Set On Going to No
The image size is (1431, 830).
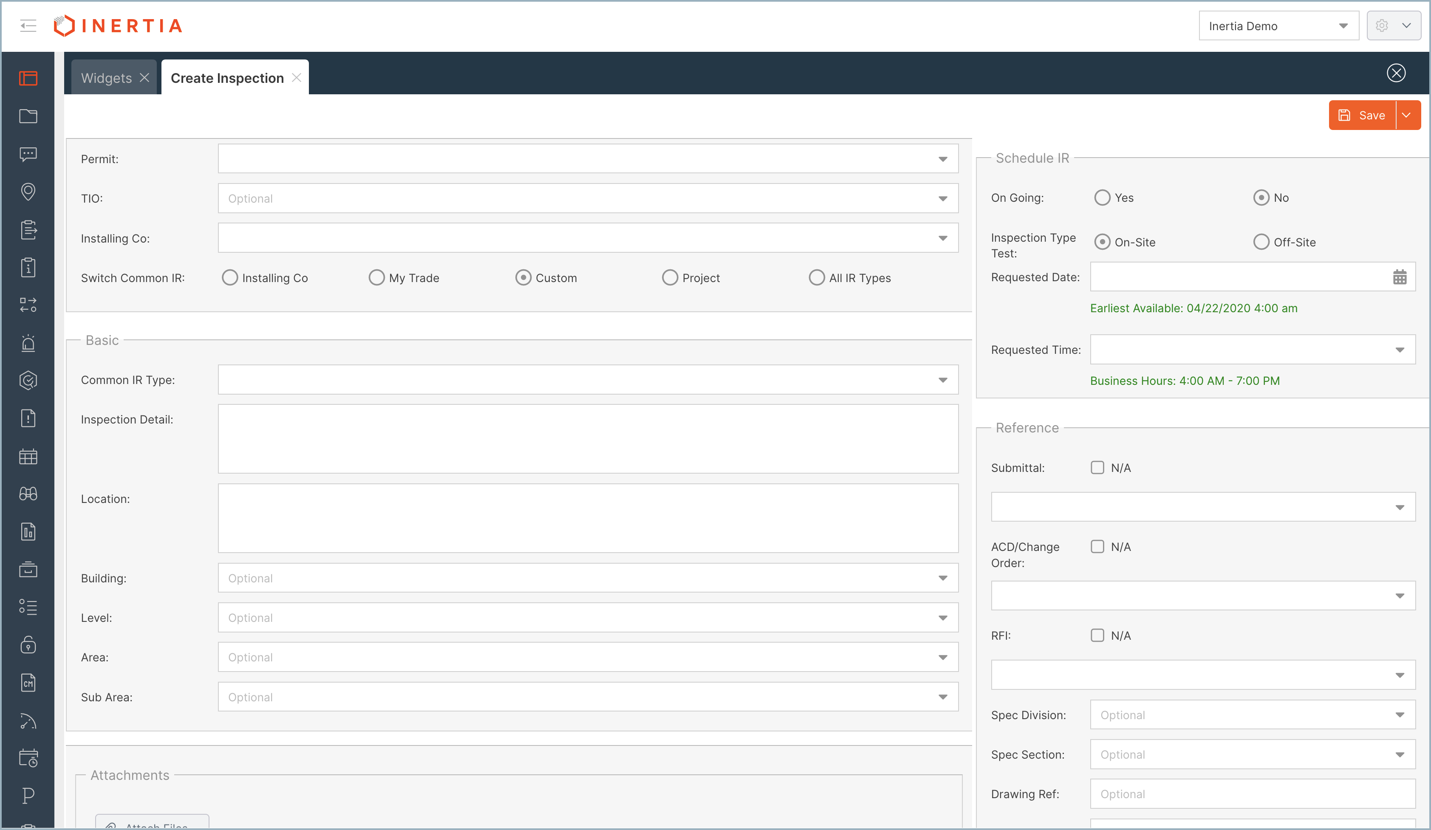(1261, 198)
